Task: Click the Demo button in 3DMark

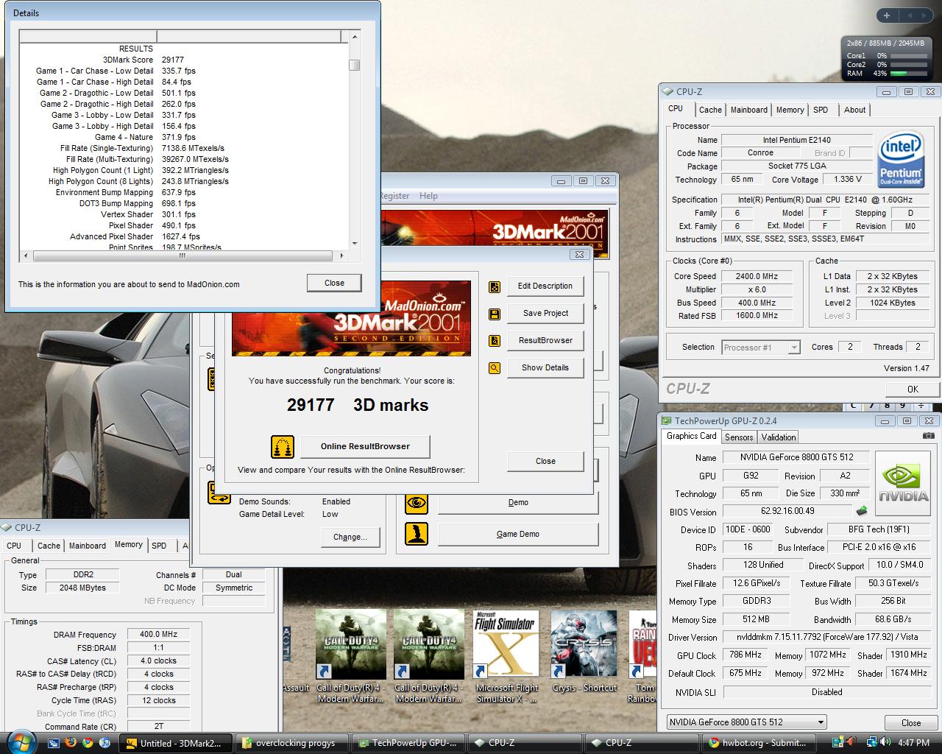Action: click(518, 503)
